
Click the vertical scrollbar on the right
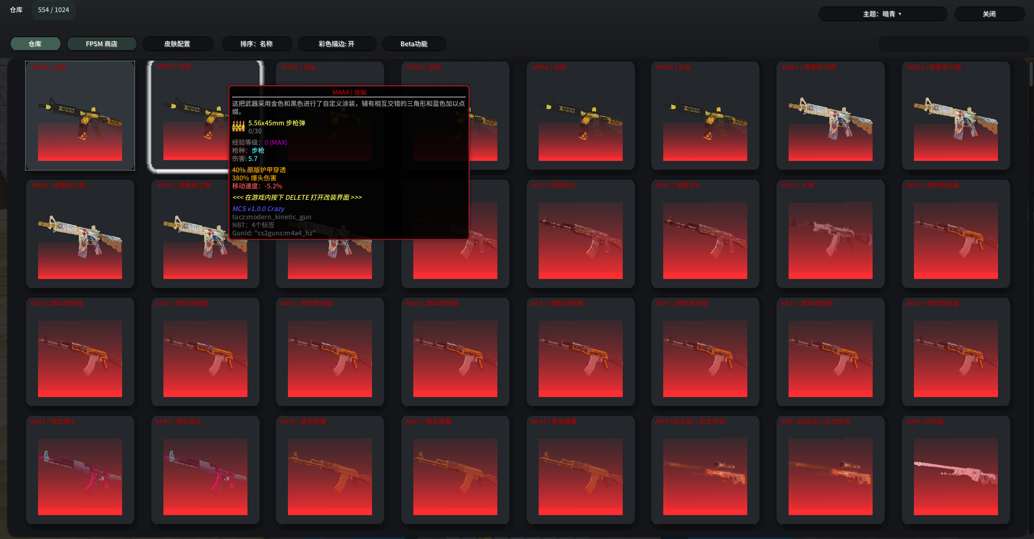(x=1030, y=75)
